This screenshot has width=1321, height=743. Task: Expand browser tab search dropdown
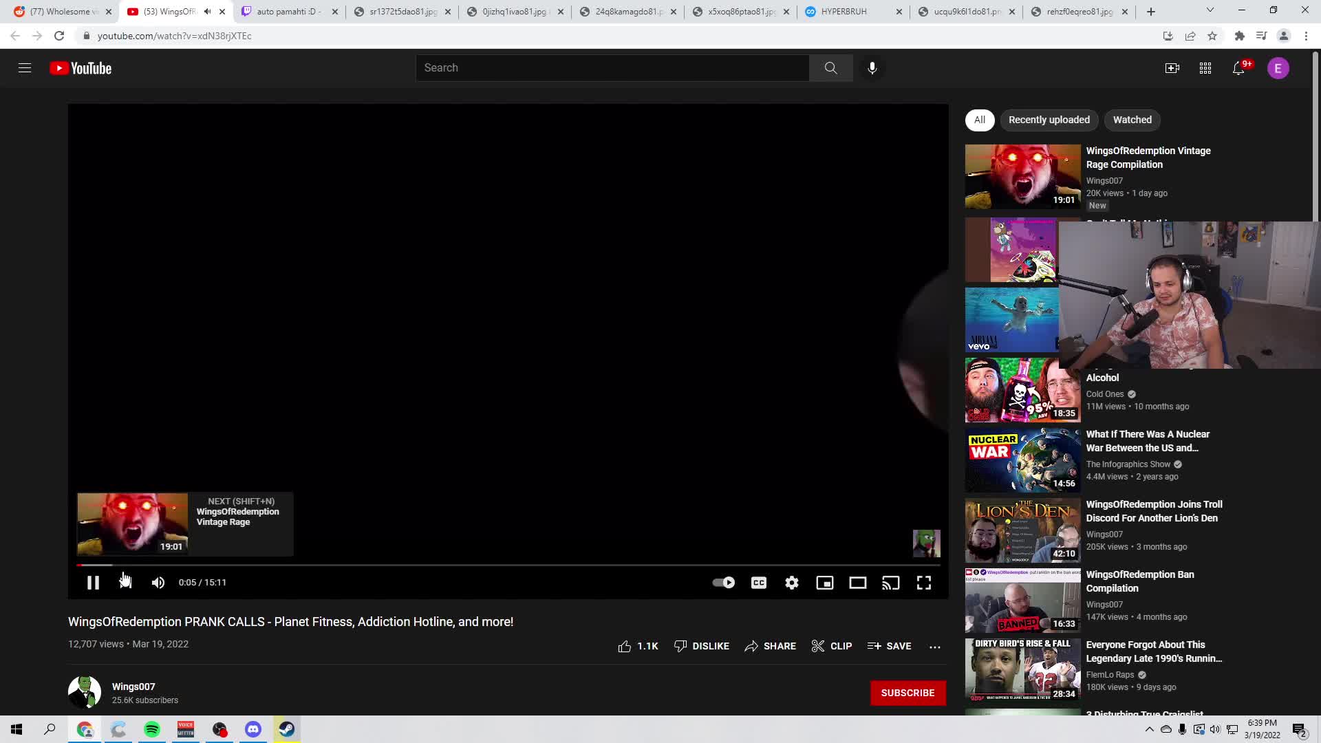click(1210, 11)
